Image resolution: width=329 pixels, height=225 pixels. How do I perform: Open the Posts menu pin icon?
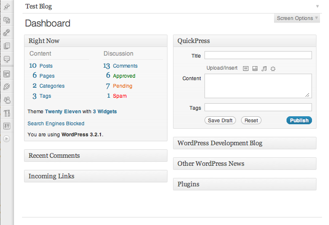click(x=6, y=7)
